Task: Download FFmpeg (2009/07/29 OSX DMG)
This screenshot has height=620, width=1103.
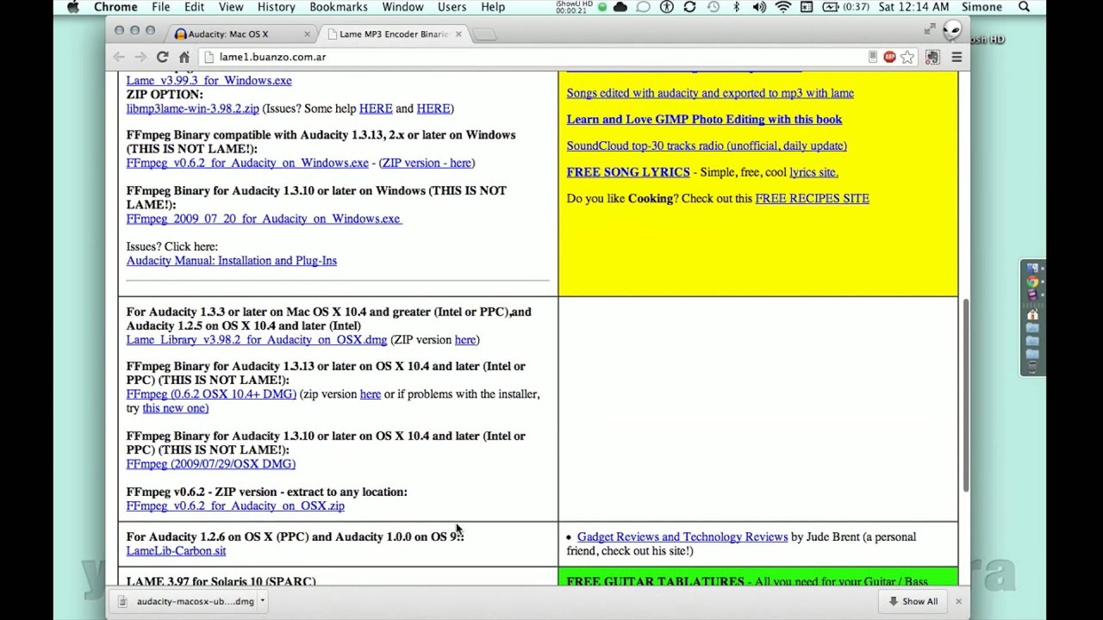Action: [210, 463]
